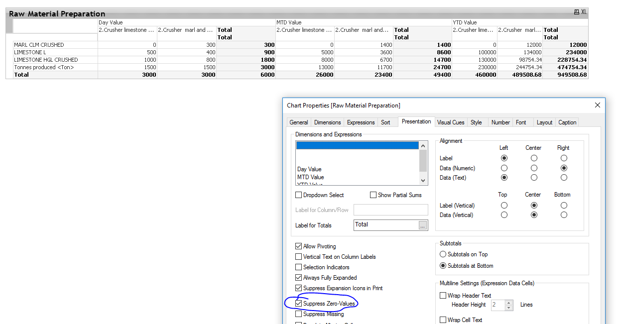
Task: Uncheck Suppress Zero-Values checkbox
Action: (299, 304)
